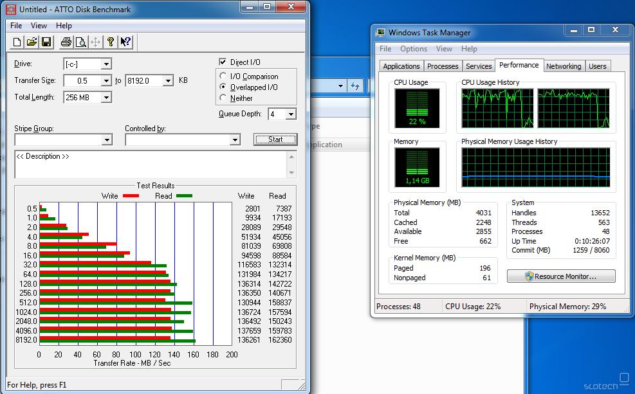Open a saved benchmark file via folder icon
The width and height of the screenshot is (635, 394).
[32, 42]
